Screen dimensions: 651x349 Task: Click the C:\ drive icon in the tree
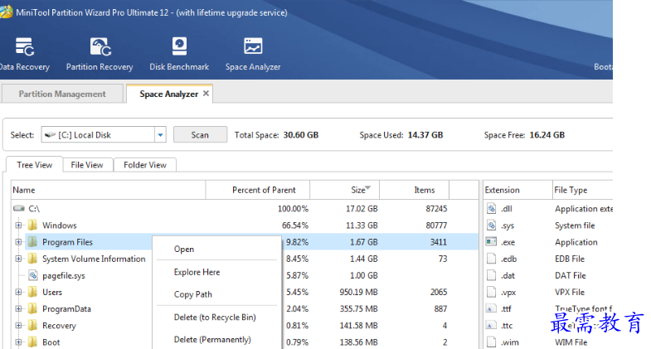point(19,208)
